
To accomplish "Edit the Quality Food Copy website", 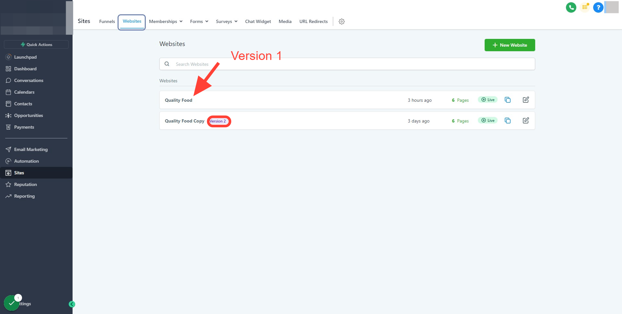I will [526, 121].
